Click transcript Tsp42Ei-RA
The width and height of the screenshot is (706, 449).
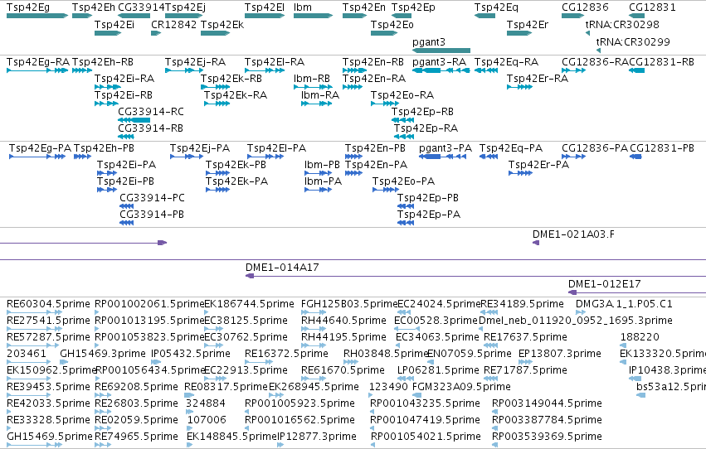coord(124,78)
